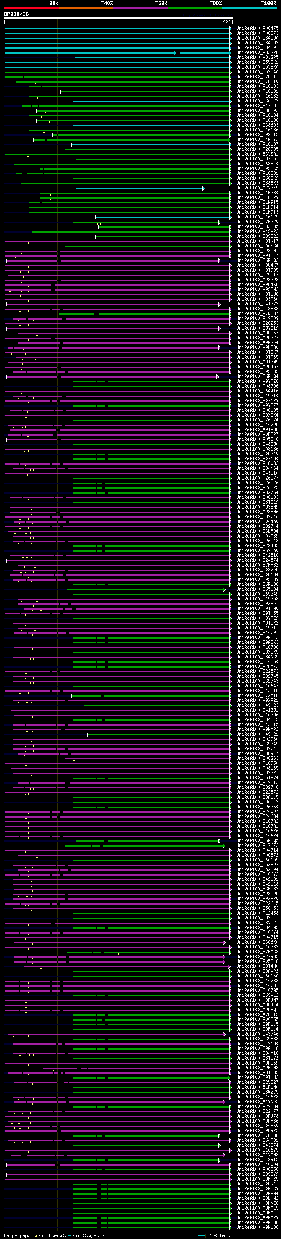Click the cyan ~100% identity legend bar

249,8
